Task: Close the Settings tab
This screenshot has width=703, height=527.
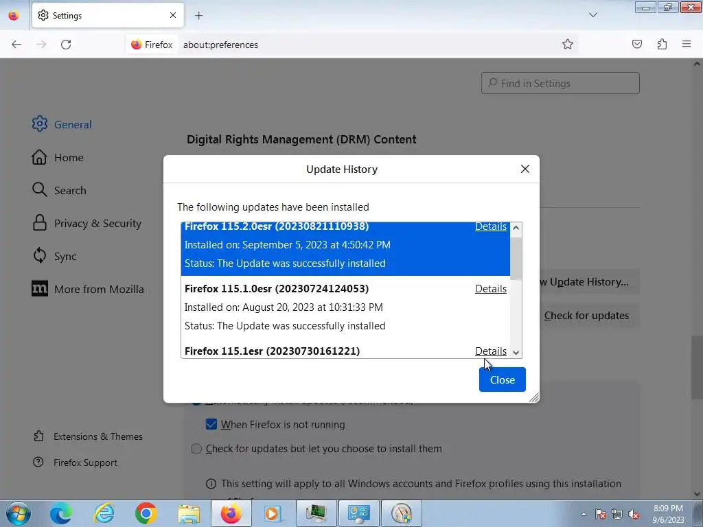Action: (172, 15)
